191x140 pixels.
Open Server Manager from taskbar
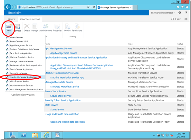click(12, 135)
